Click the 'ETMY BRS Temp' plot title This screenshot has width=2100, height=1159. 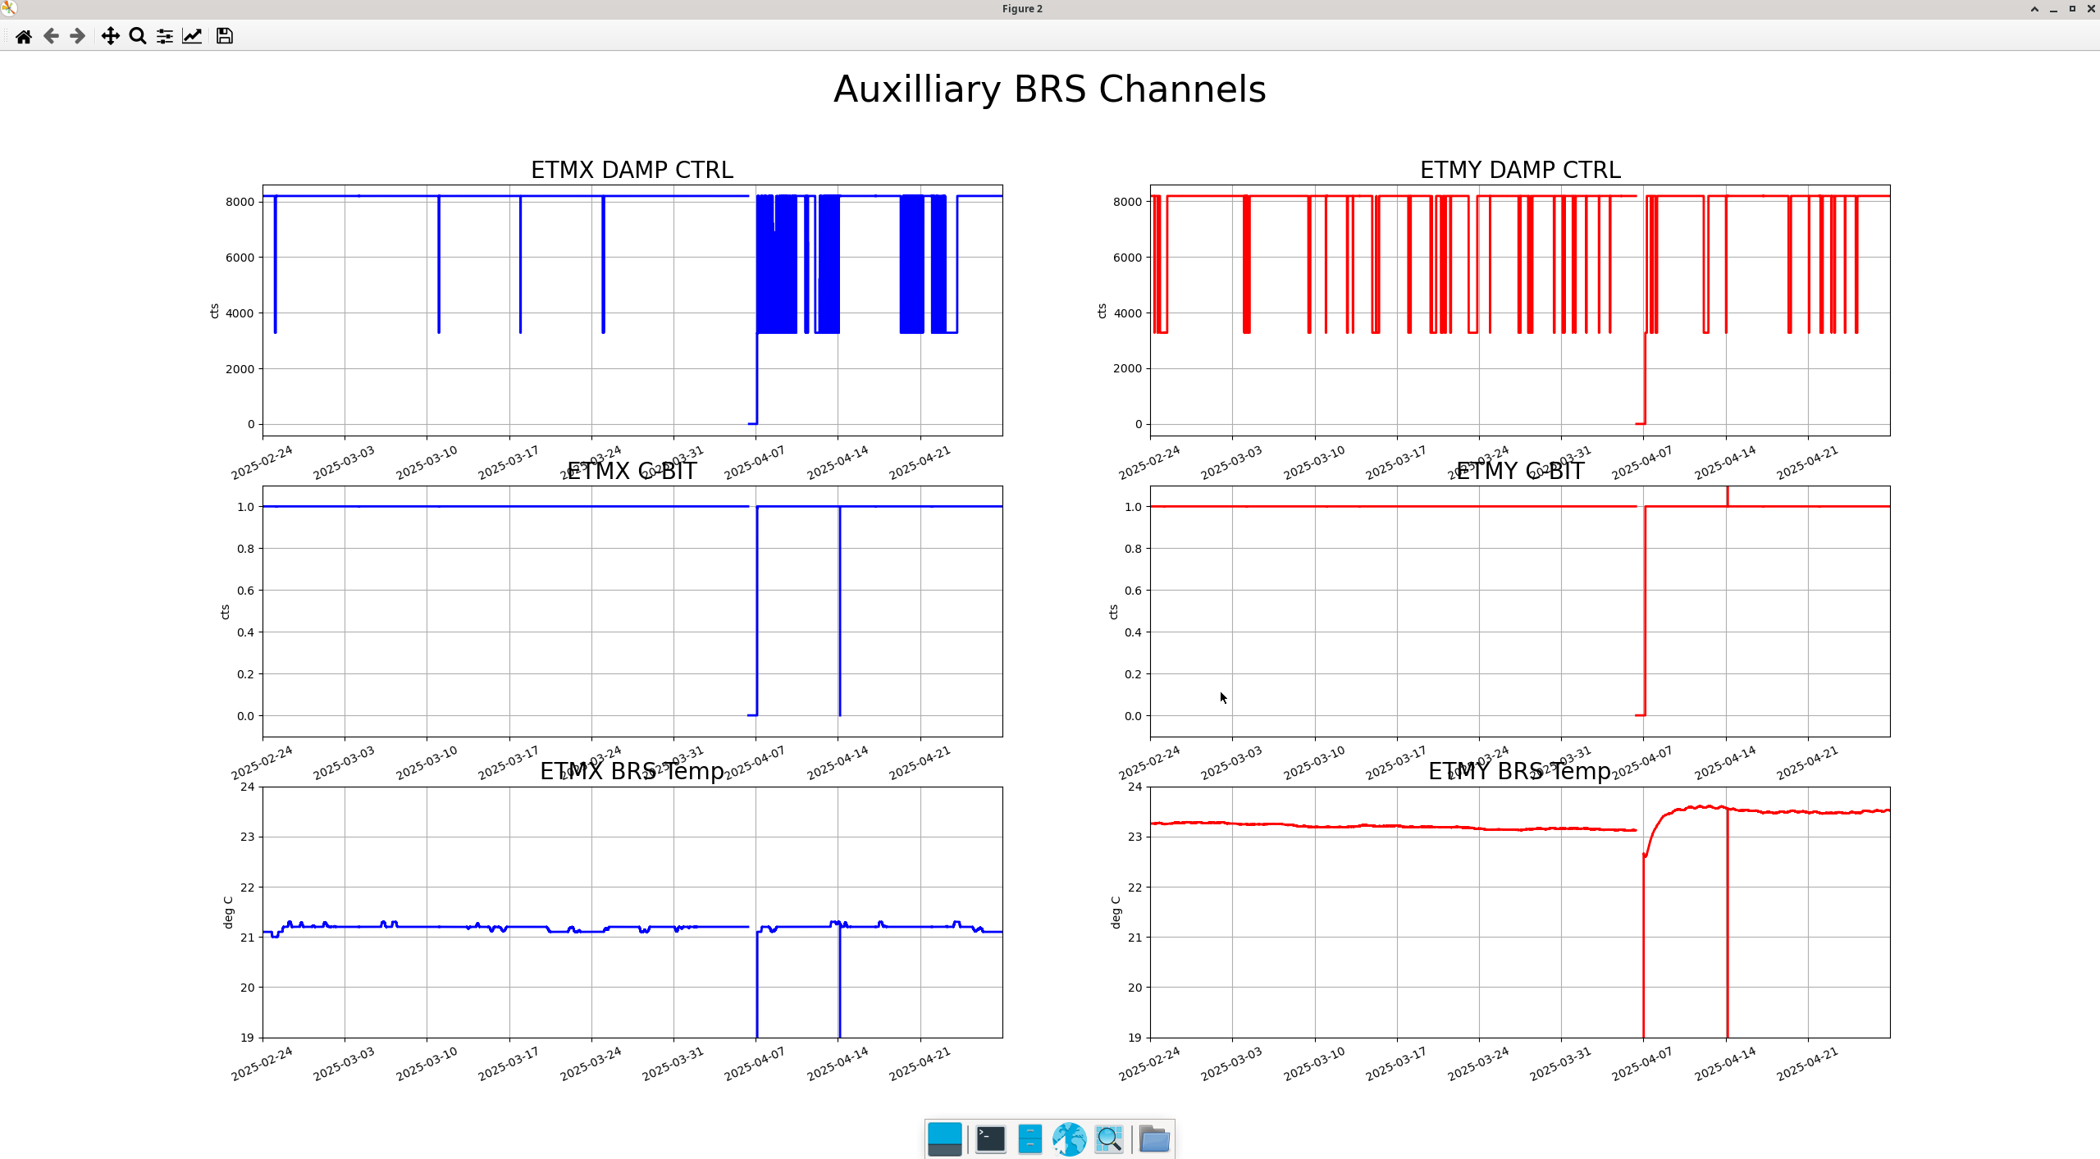pyautogui.click(x=1520, y=771)
